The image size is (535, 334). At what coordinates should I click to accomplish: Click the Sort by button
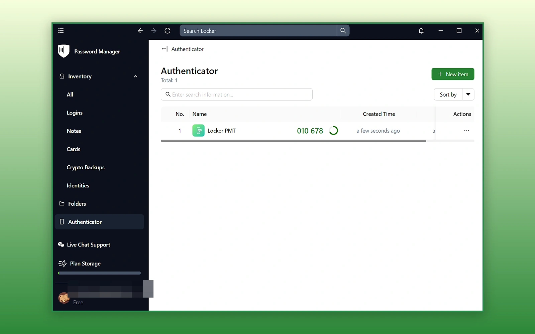pos(448,95)
